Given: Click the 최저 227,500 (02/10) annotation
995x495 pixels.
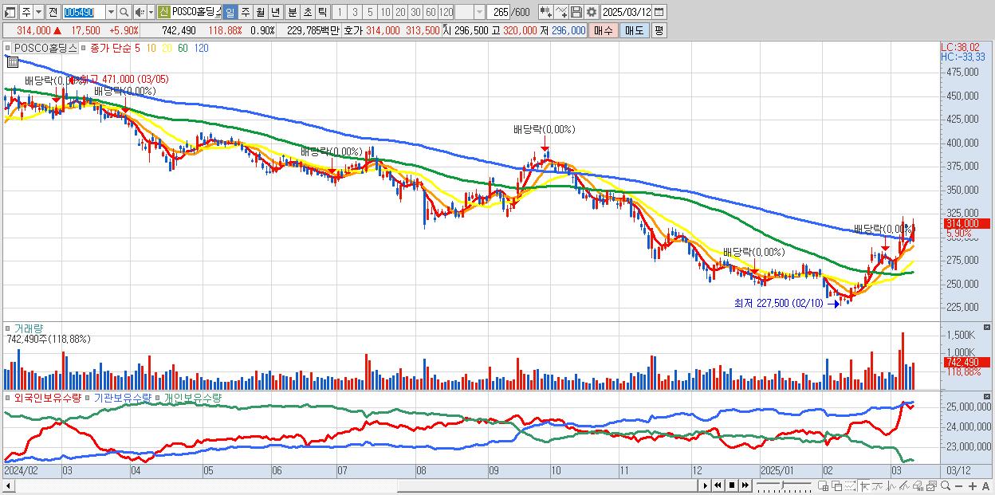Looking at the screenshot, I should click(x=777, y=303).
